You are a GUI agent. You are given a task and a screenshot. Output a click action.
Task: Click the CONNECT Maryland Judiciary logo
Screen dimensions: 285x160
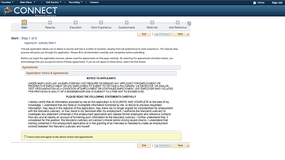coord(30,11)
